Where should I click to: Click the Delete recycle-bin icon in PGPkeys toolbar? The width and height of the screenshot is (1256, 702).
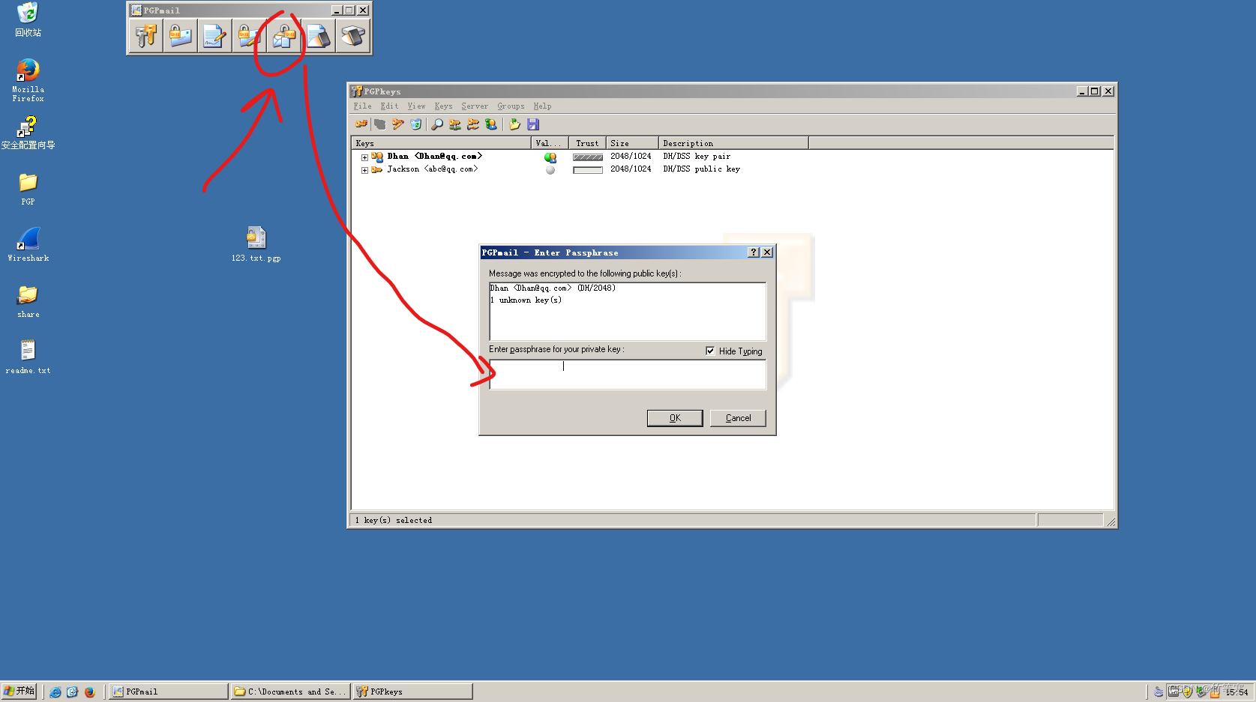[416, 124]
